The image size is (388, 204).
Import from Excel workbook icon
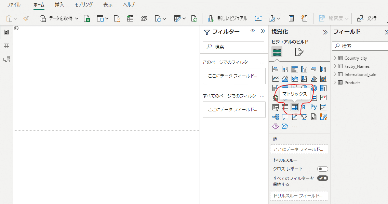(87, 18)
